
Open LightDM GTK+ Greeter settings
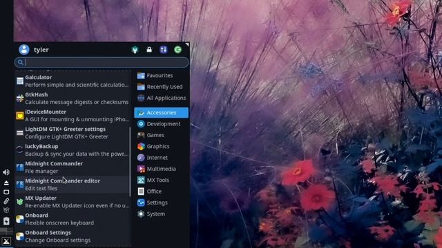73,133
